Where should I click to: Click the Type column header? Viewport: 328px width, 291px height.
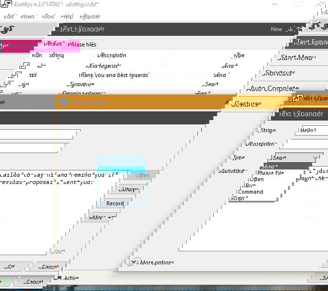pyautogui.click(x=239, y=55)
